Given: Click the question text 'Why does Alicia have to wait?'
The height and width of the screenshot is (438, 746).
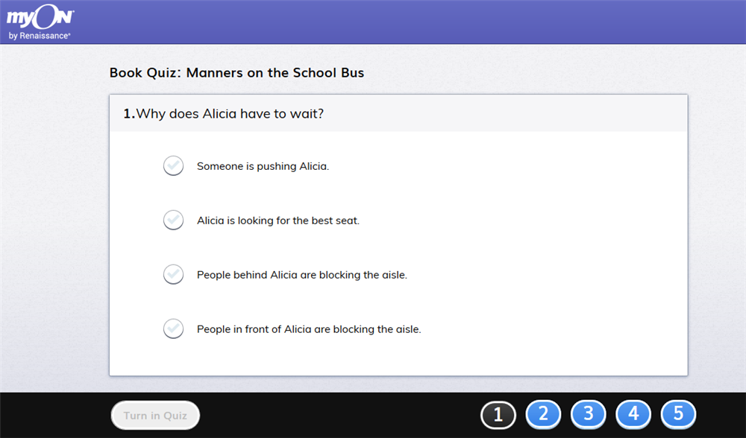Looking at the screenshot, I should click(x=230, y=114).
